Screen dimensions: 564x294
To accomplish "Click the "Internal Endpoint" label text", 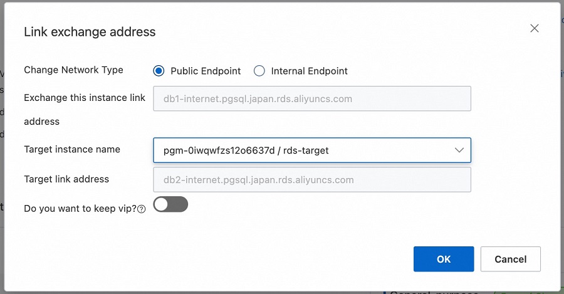I will pos(309,71).
